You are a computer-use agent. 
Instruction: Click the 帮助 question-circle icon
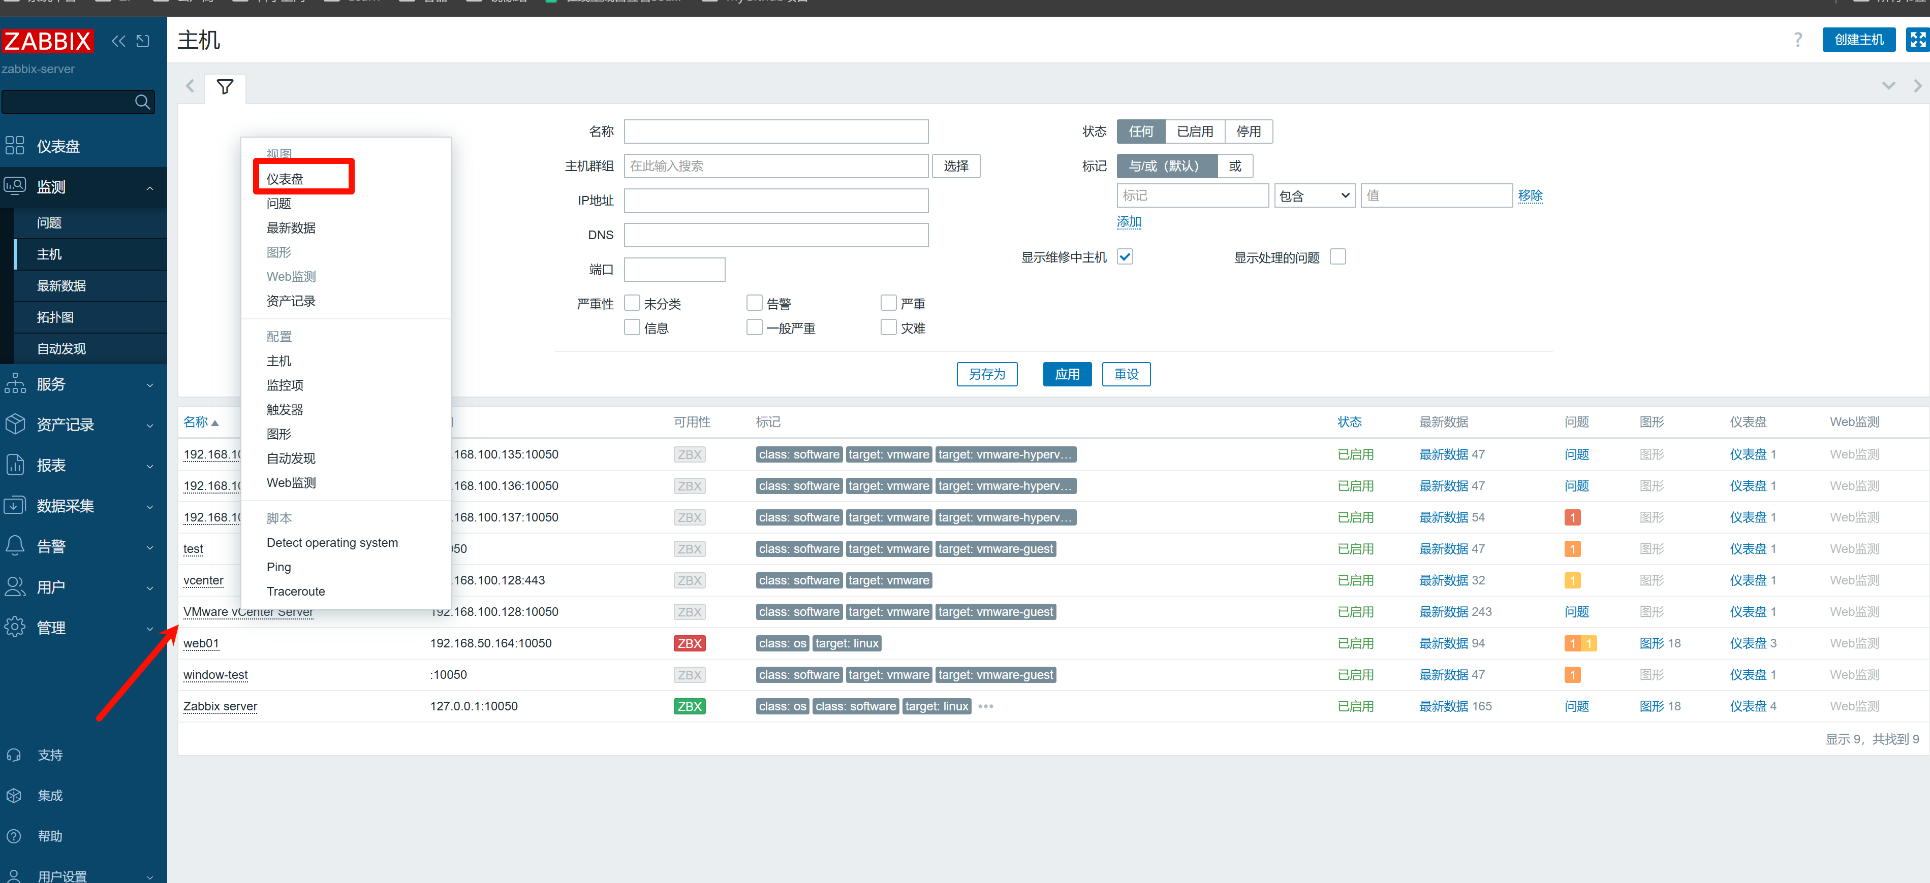14,836
